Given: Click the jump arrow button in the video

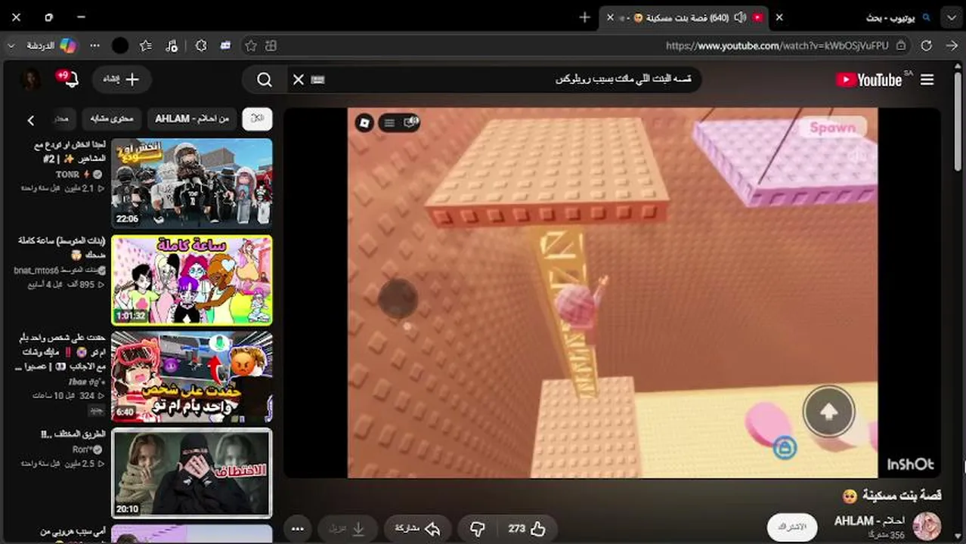Looking at the screenshot, I should (828, 412).
